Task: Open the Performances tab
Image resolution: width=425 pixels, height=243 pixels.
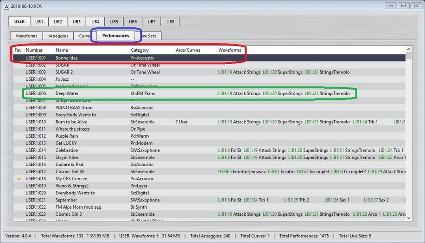Action: [115, 36]
